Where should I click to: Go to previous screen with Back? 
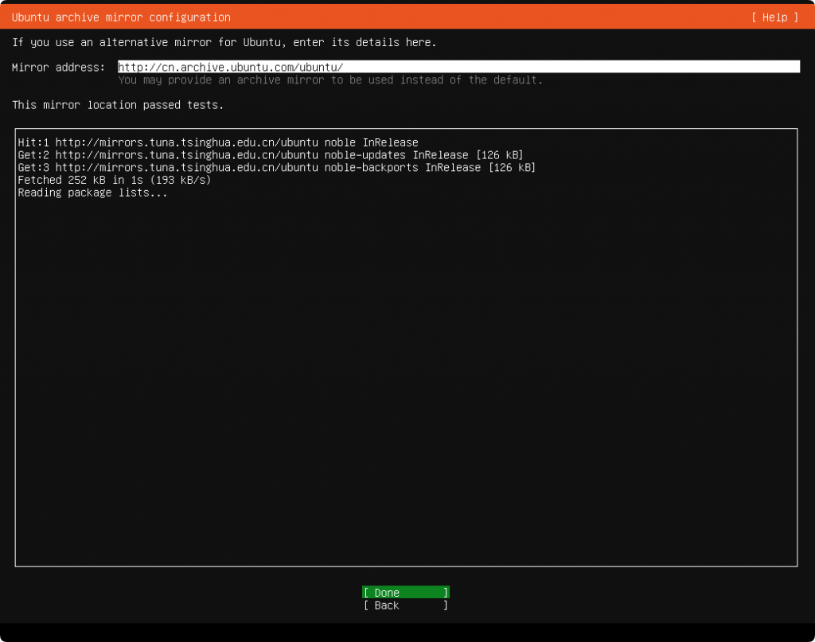coord(405,605)
